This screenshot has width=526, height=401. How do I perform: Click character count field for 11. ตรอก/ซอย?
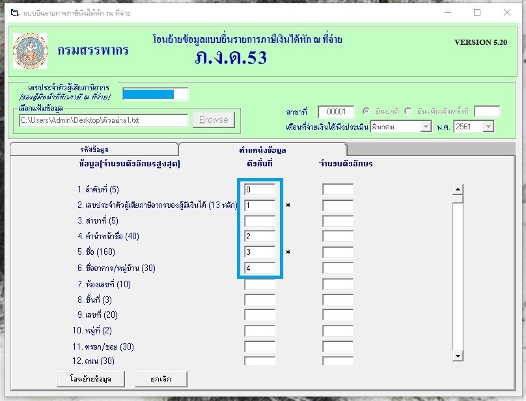[338, 346]
